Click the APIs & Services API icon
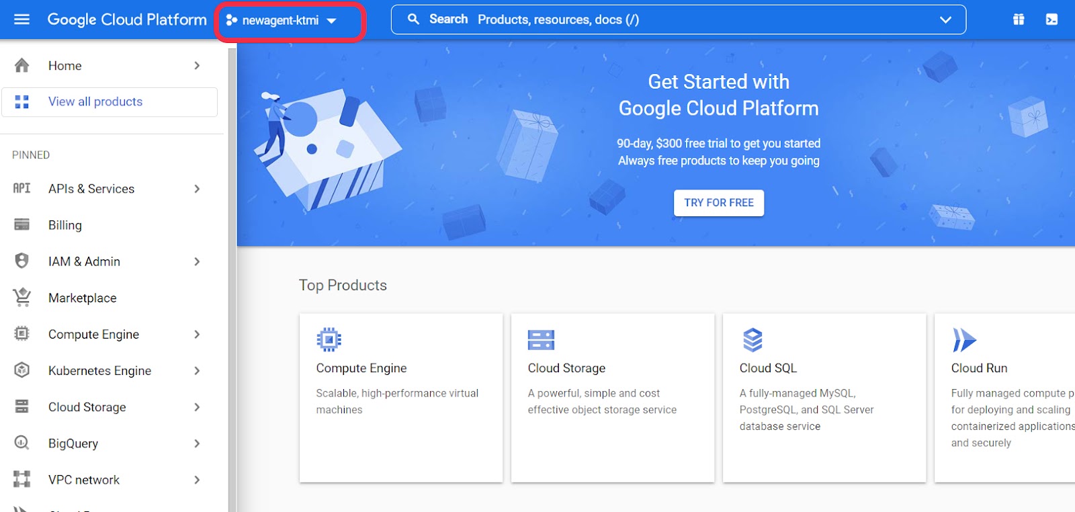The width and height of the screenshot is (1075, 512). 21,188
